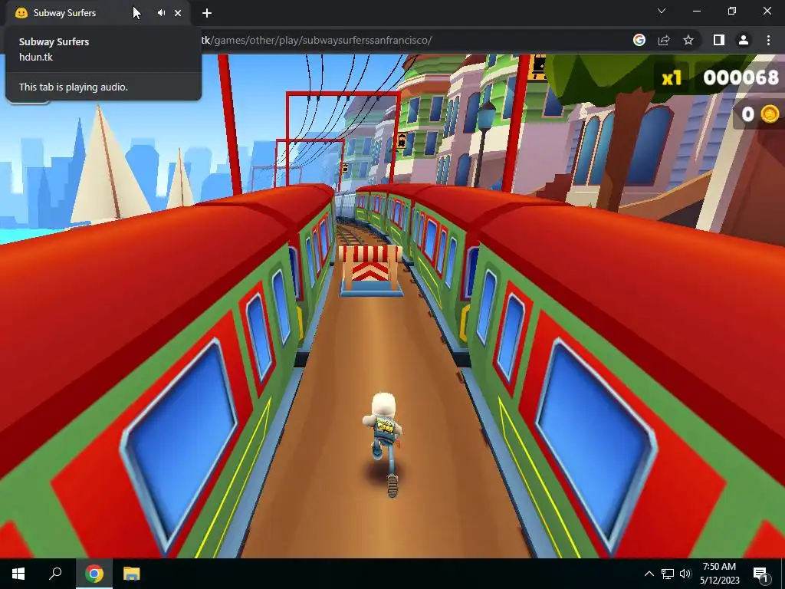The width and height of the screenshot is (785, 589).
Task: Bookmark this page with the star icon
Action: coord(688,40)
